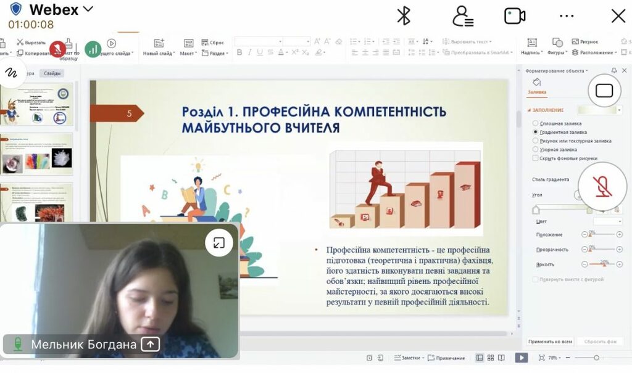Click the Яркость brightness slider
Screen dimensions: 632x373
tap(602, 264)
